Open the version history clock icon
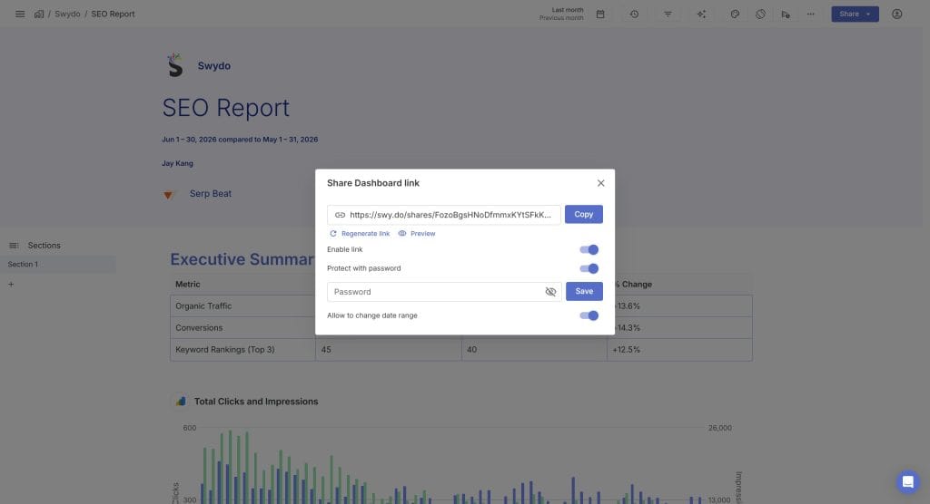Screen dimensions: 930x504 (634, 14)
